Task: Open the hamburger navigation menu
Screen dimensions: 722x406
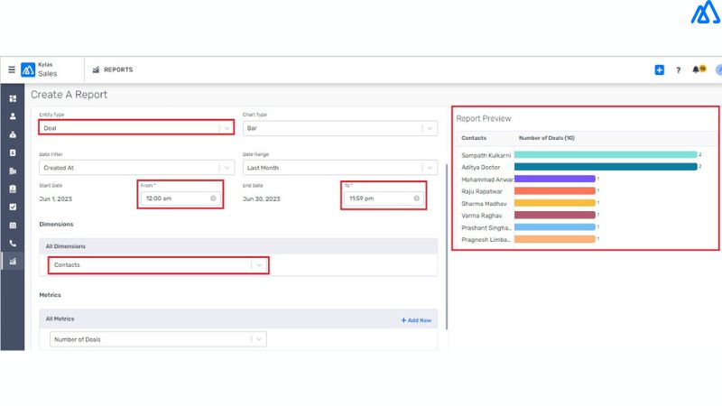Action: tap(12, 69)
